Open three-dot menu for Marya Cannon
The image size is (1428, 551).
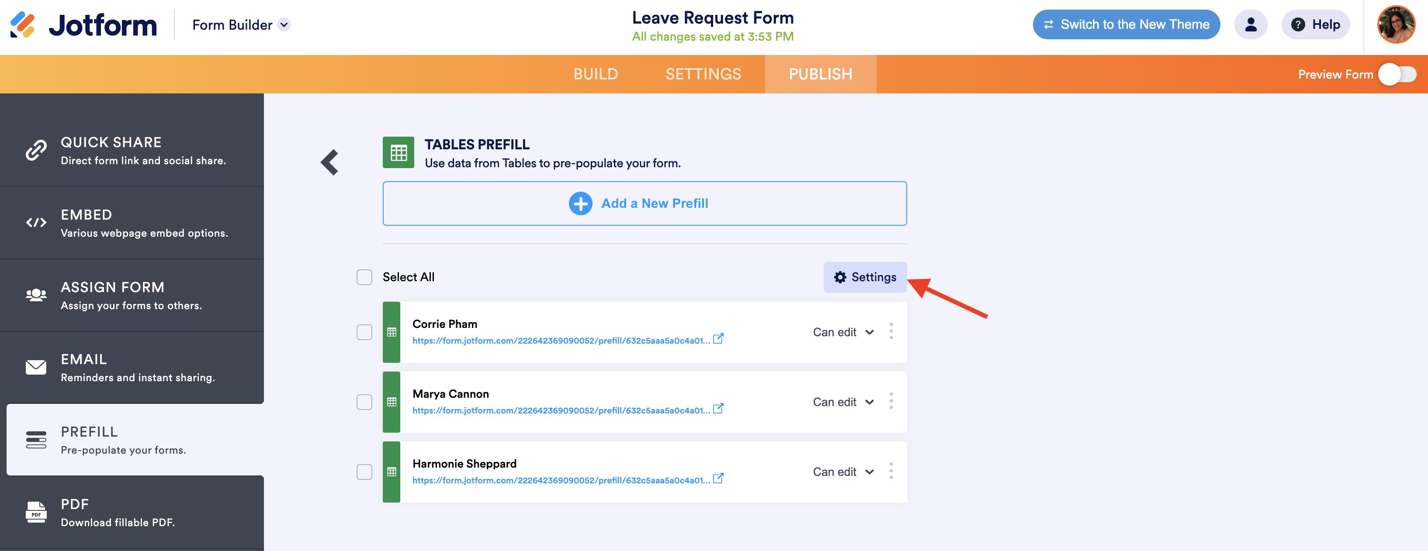[x=891, y=402]
